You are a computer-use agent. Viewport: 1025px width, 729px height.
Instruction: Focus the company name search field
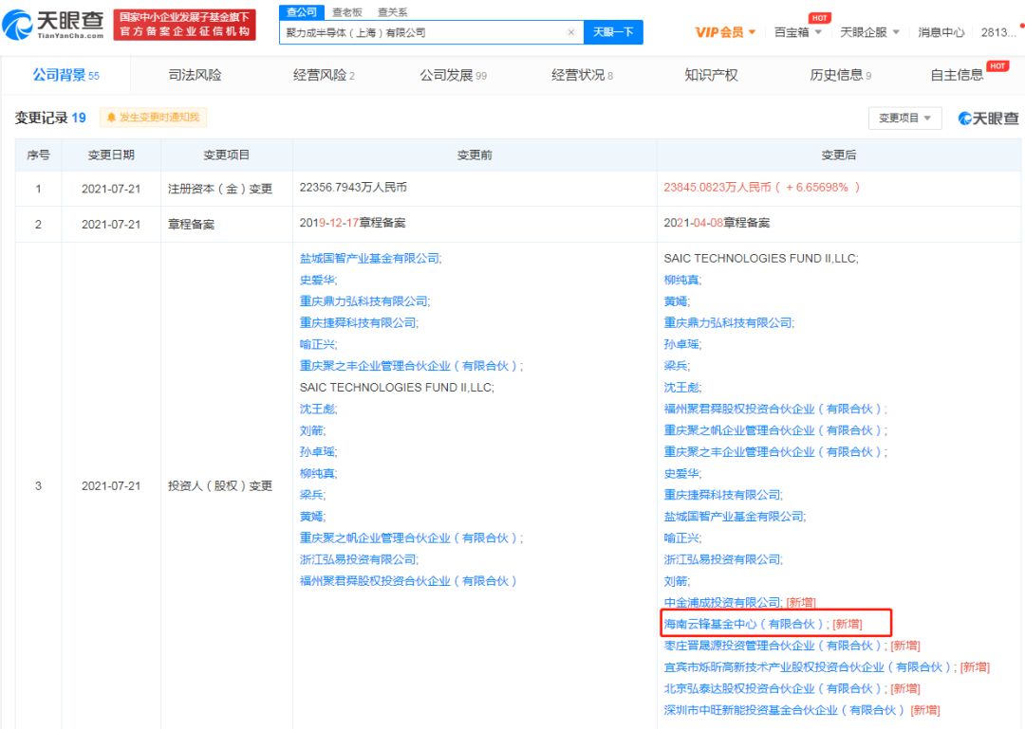pos(423,32)
